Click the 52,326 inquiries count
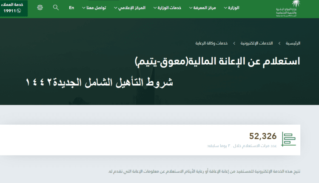 coord(263,136)
